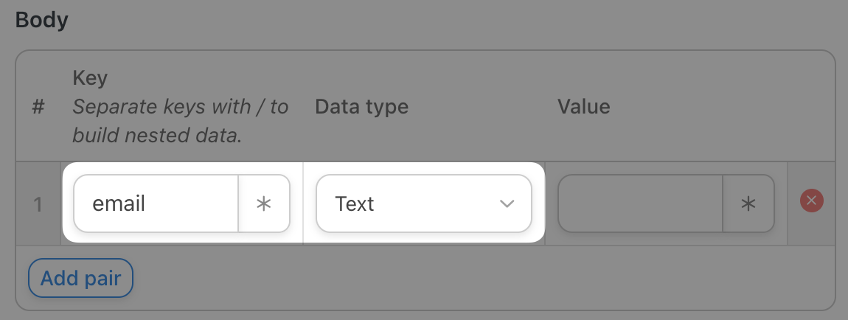
Task: Click the header cell above the delete icon
Action: 811,107
